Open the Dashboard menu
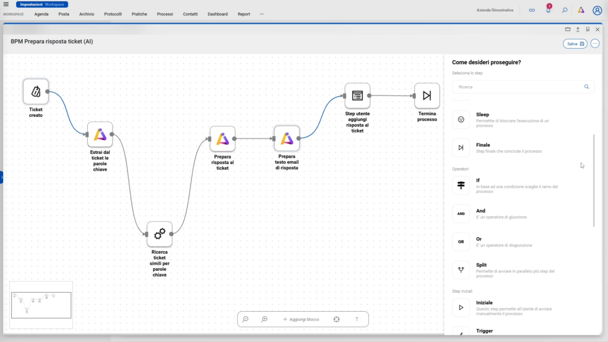This screenshot has height=342, width=608. coord(217,14)
